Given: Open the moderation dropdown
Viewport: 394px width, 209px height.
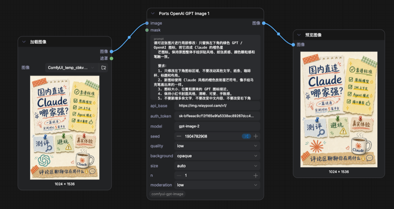Looking at the screenshot, I should (x=217, y=185).
